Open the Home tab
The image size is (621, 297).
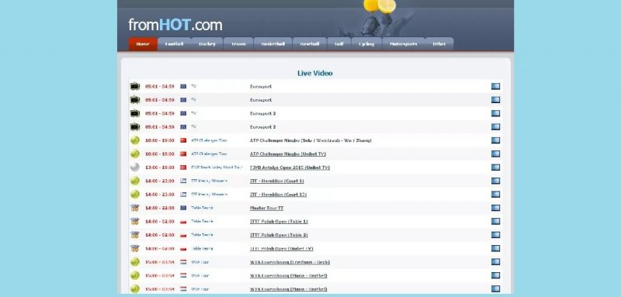coord(143,44)
